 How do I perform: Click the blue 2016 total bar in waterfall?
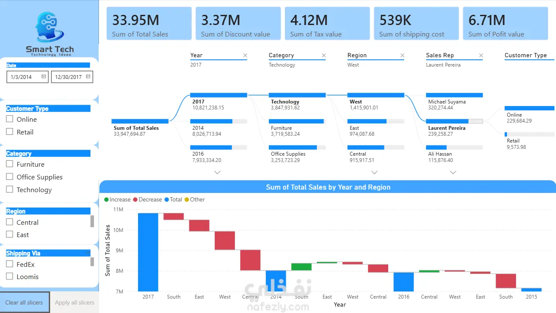[404, 282]
